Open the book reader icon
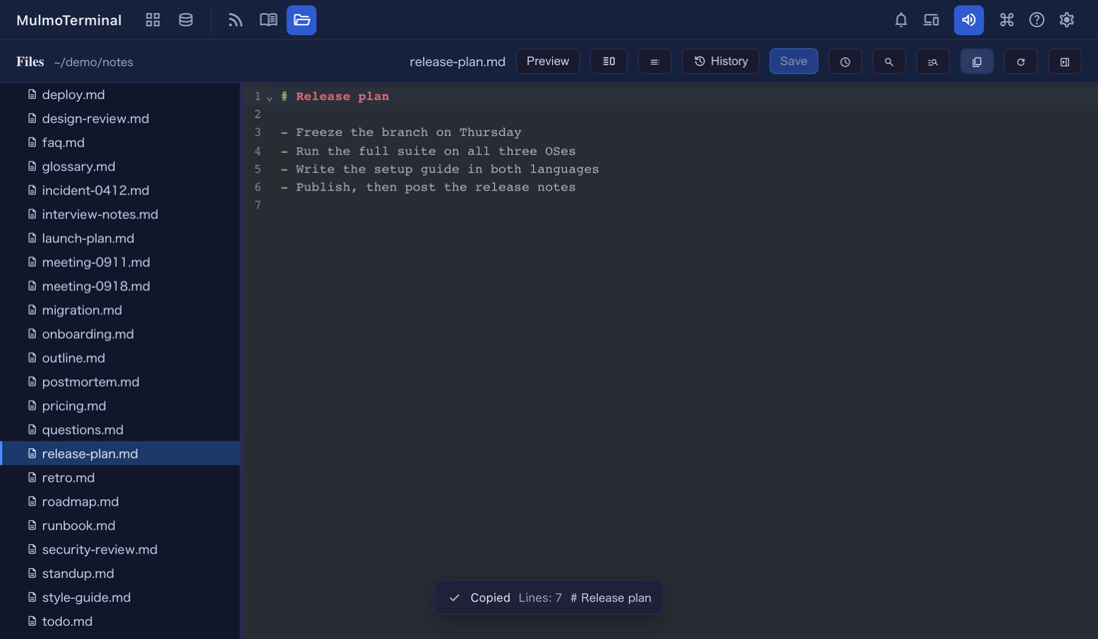The image size is (1098, 639). (269, 20)
